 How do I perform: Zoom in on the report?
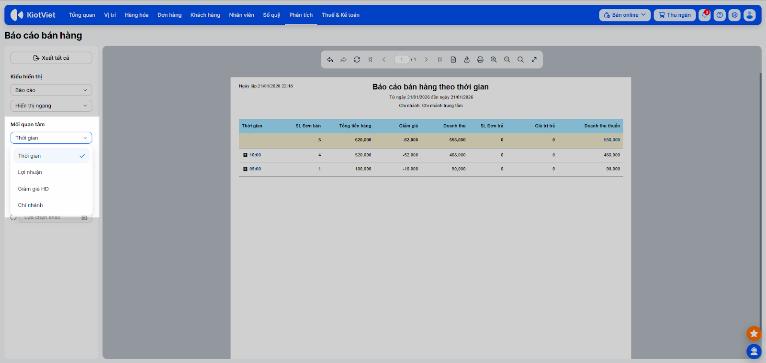tap(494, 60)
